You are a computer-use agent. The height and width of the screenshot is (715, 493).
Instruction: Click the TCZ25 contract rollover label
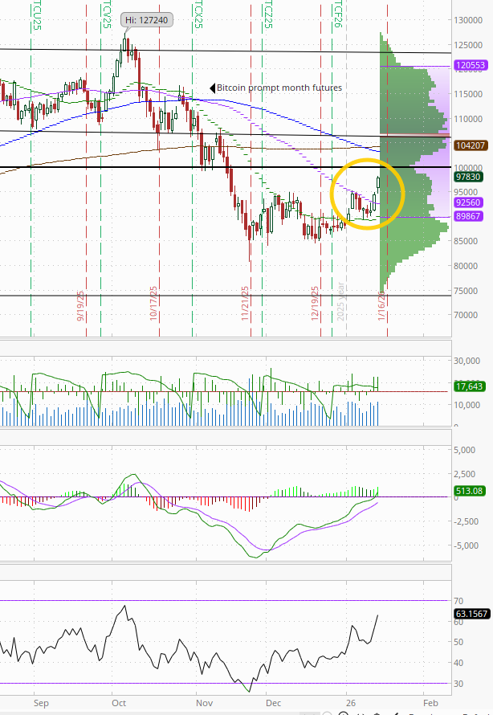(268, 14)
